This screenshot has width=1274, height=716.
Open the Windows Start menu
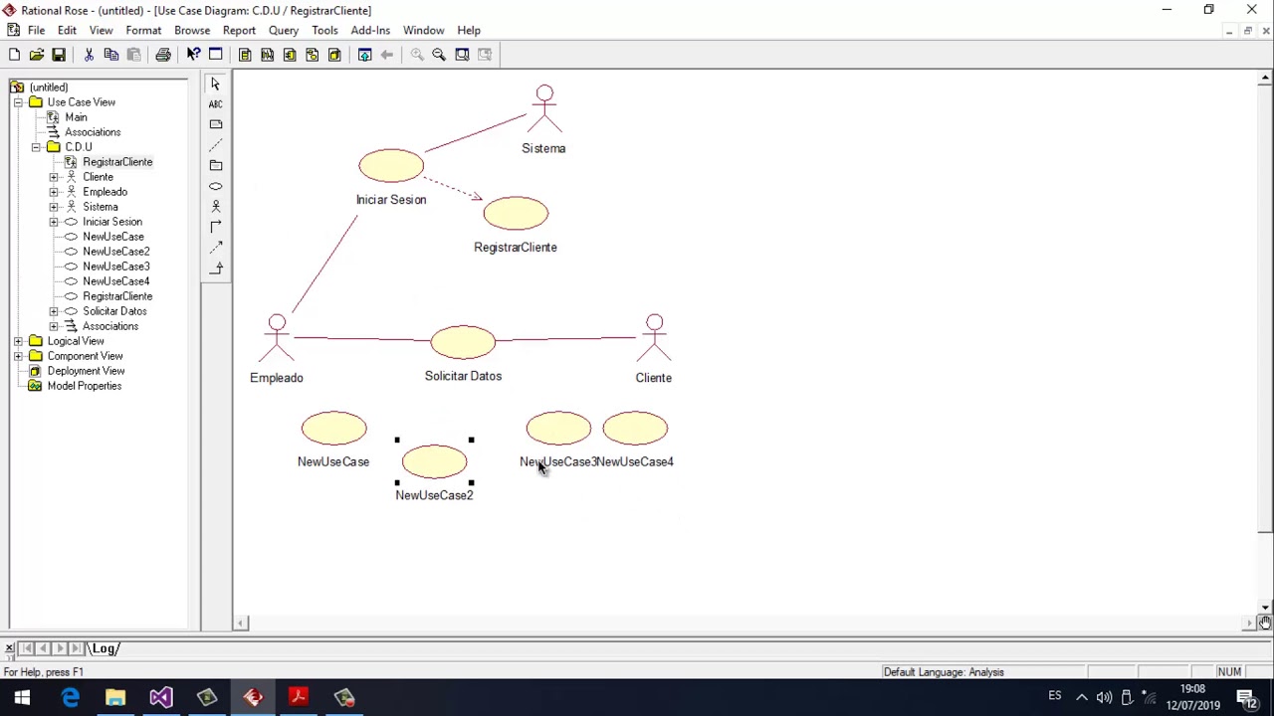pyautogui.click(x=22, y=697)
